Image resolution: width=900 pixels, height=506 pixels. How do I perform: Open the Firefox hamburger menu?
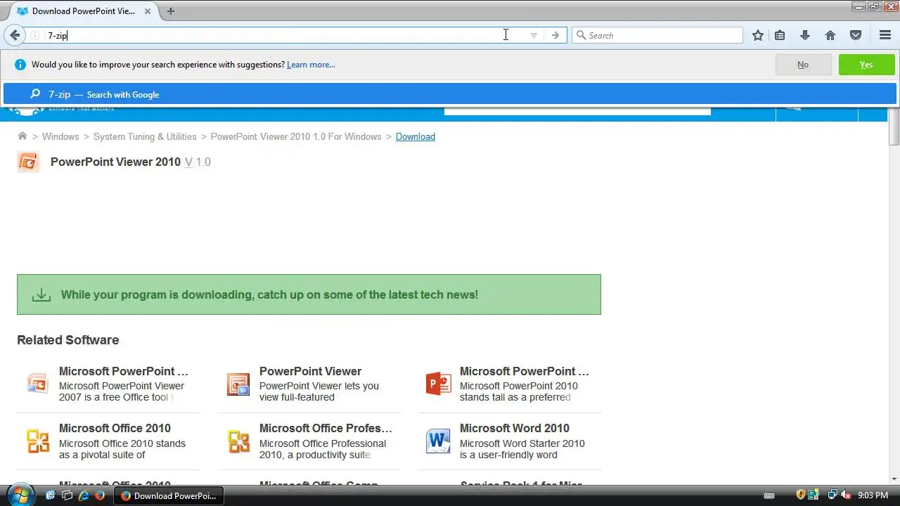pyautogui.click(x=885, y=35)
